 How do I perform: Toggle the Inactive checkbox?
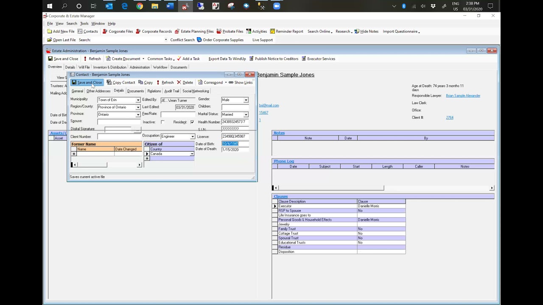(162, 122)
